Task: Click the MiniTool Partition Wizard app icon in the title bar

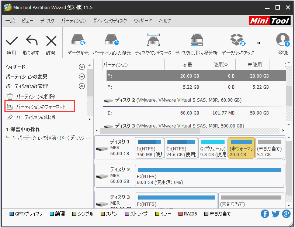Action: [7, 7]
